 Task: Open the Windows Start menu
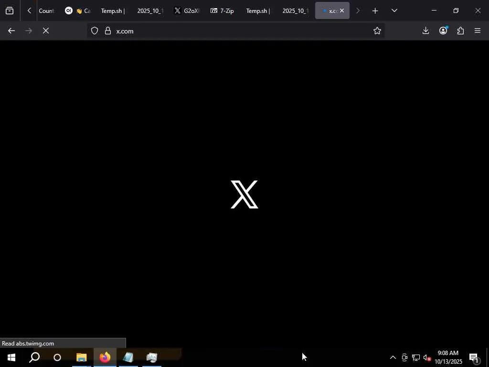(x=11, y=357)
